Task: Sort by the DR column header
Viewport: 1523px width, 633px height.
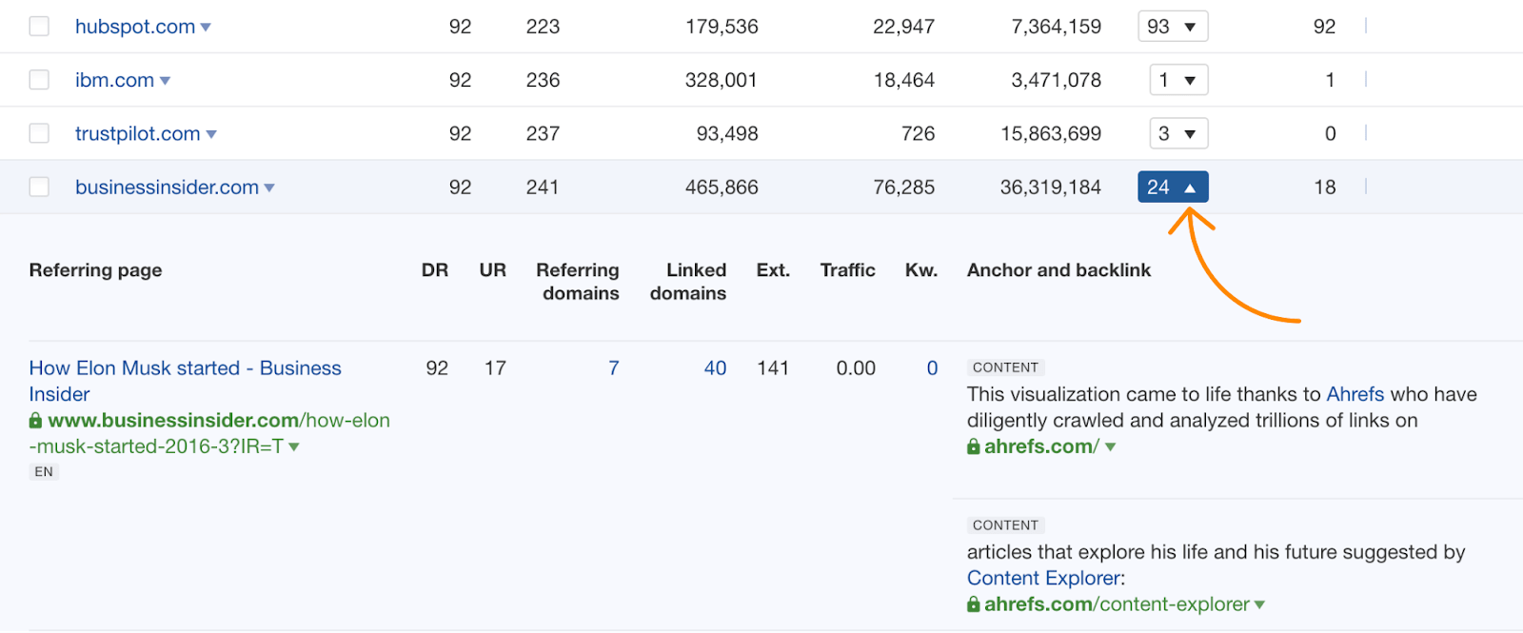Action: tap(435, 270)
